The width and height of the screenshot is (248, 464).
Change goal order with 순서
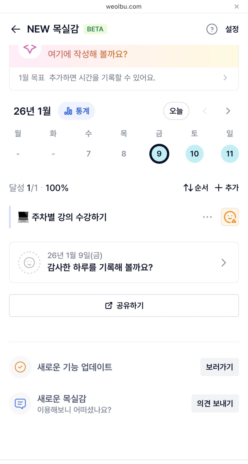(x=196, y=188)
